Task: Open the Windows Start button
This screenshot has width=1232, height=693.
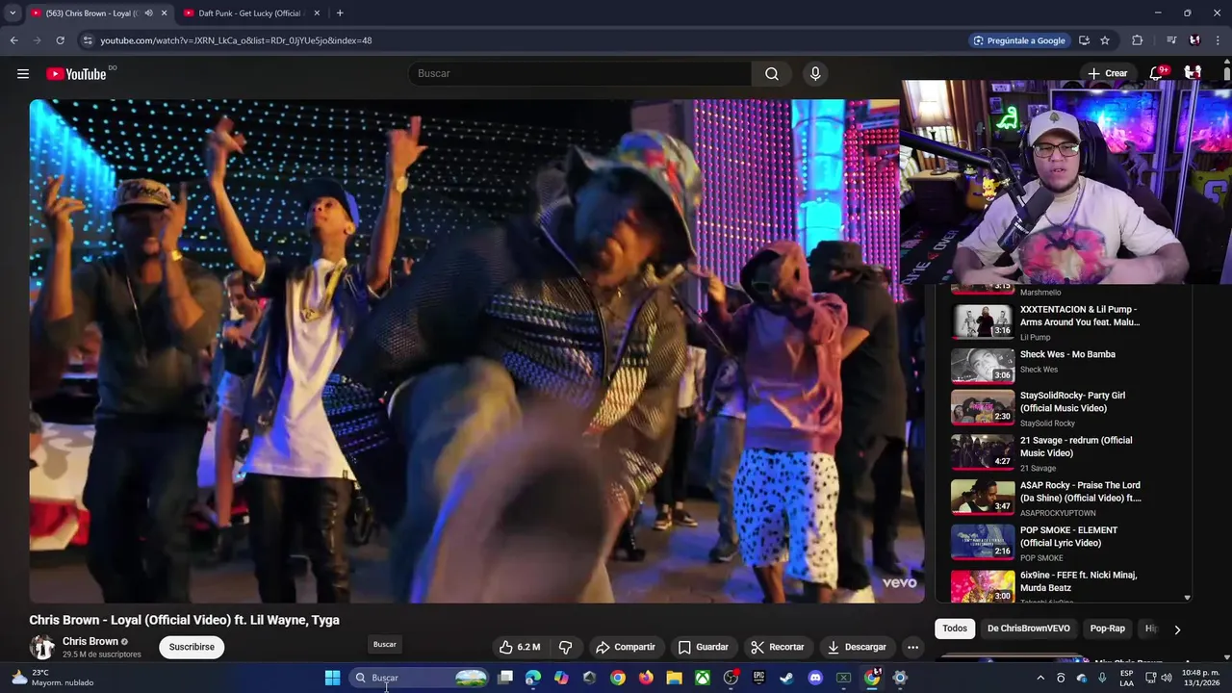Action: pos(332,678)
